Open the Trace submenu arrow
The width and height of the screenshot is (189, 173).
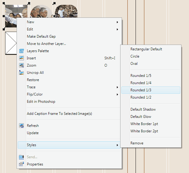(117, 87)
